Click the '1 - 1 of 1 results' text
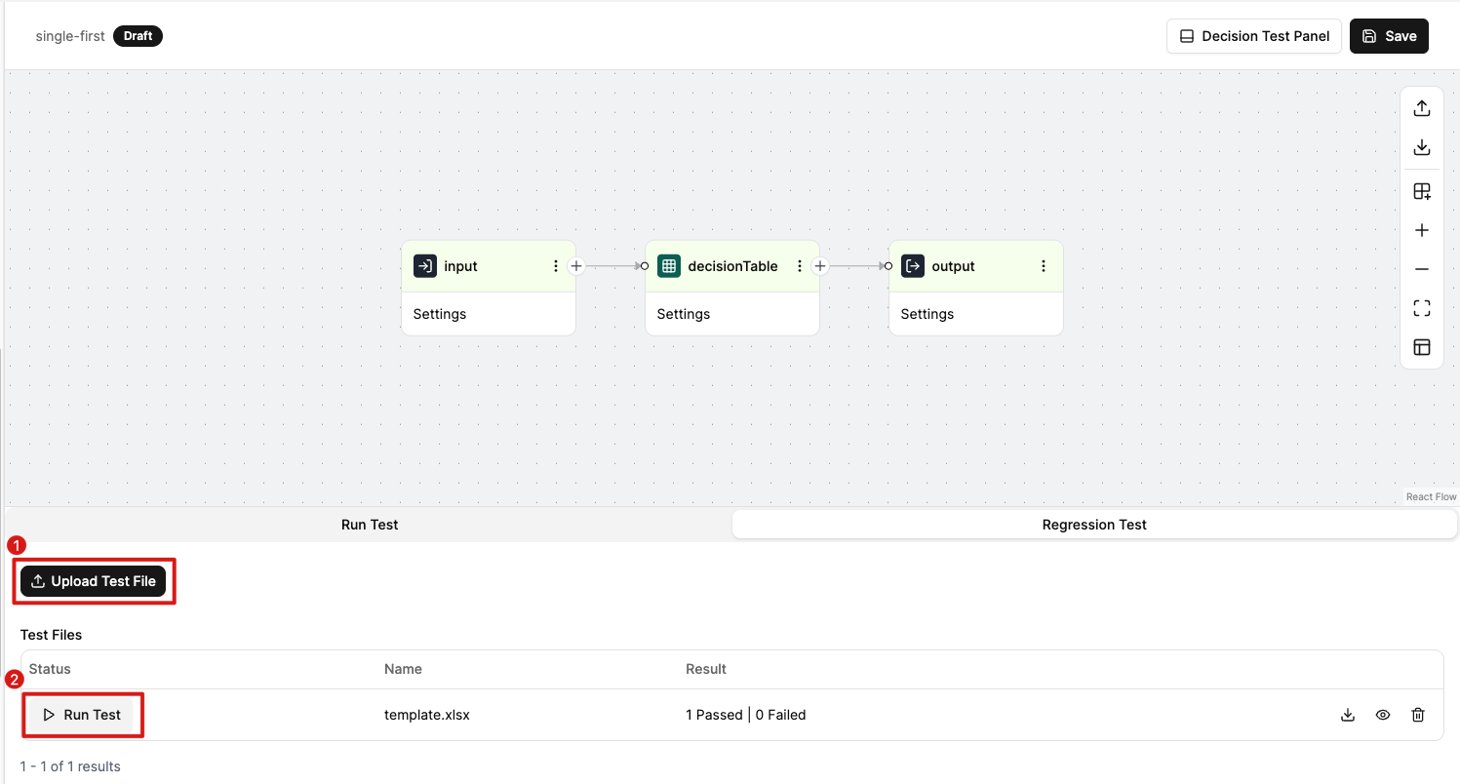 70,766
